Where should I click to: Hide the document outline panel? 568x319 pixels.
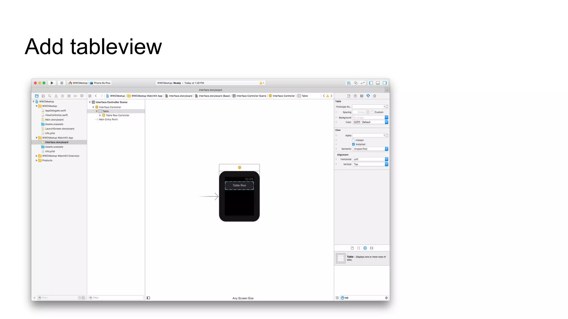coord(148,298)
